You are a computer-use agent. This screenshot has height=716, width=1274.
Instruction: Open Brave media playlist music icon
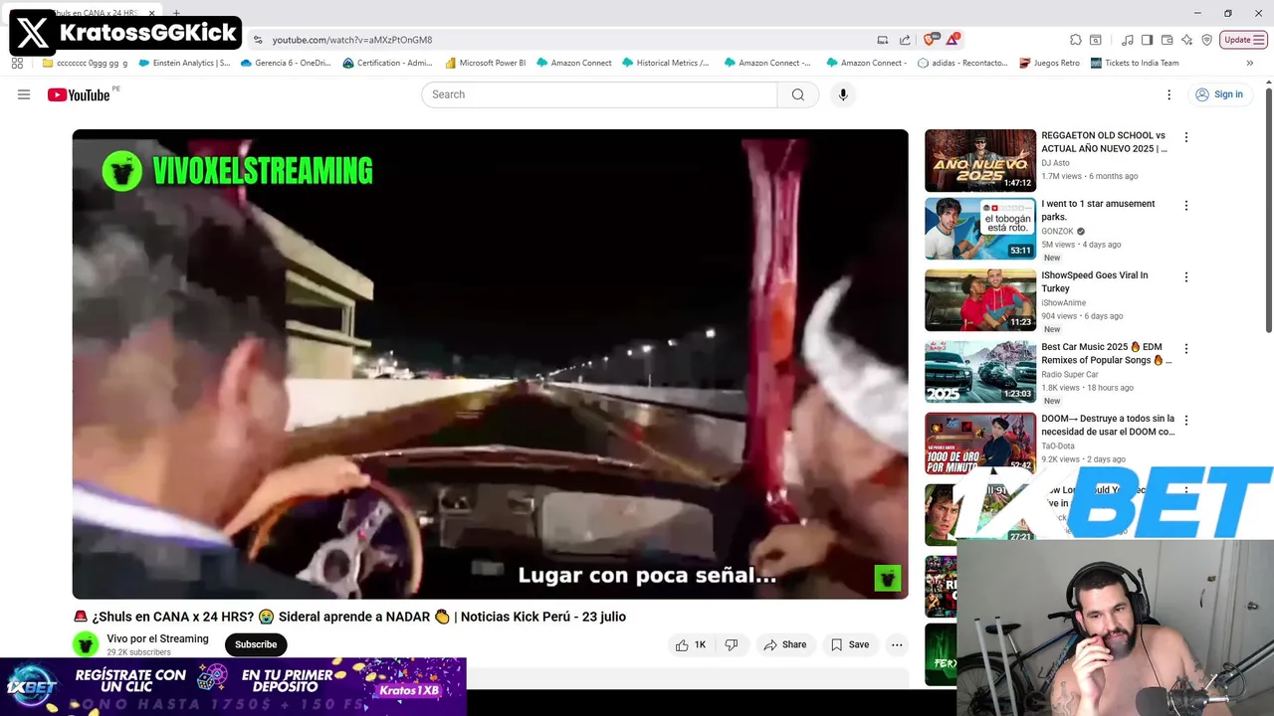pos(1127,40)
